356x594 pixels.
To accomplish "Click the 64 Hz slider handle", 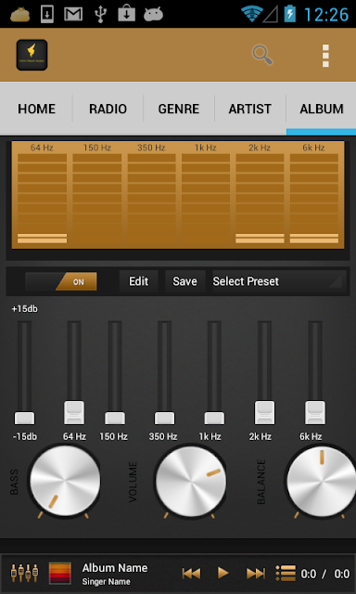I will pyautogui.click(x=74, y=412).
